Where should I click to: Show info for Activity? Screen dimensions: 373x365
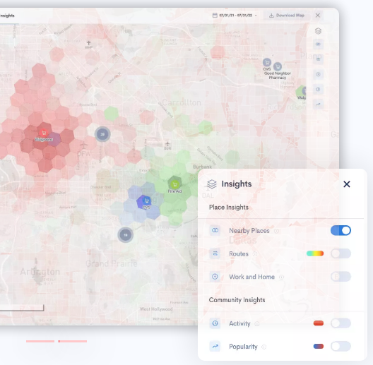[x=257, y=323]
